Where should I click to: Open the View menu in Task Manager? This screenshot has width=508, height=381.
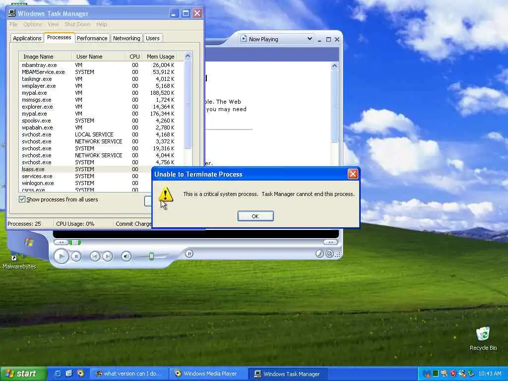coord(53,24)
